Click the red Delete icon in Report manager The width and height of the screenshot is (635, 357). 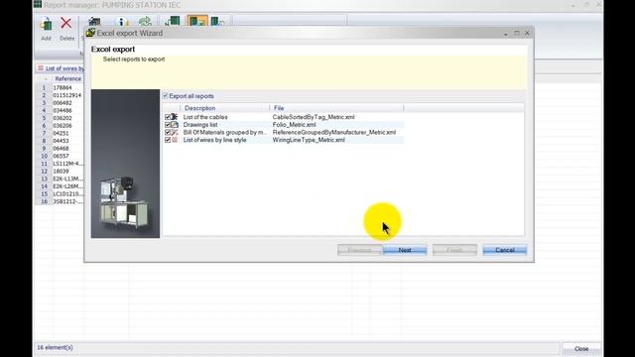coord(66,23)
